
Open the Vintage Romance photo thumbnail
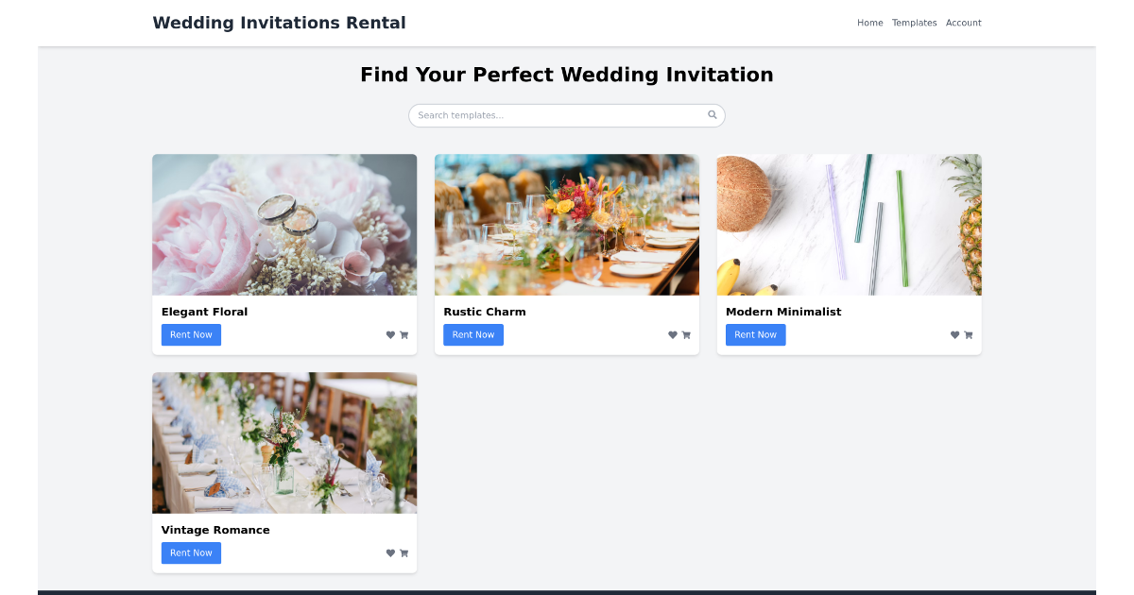pyautogui.click(x=284, y=442)
